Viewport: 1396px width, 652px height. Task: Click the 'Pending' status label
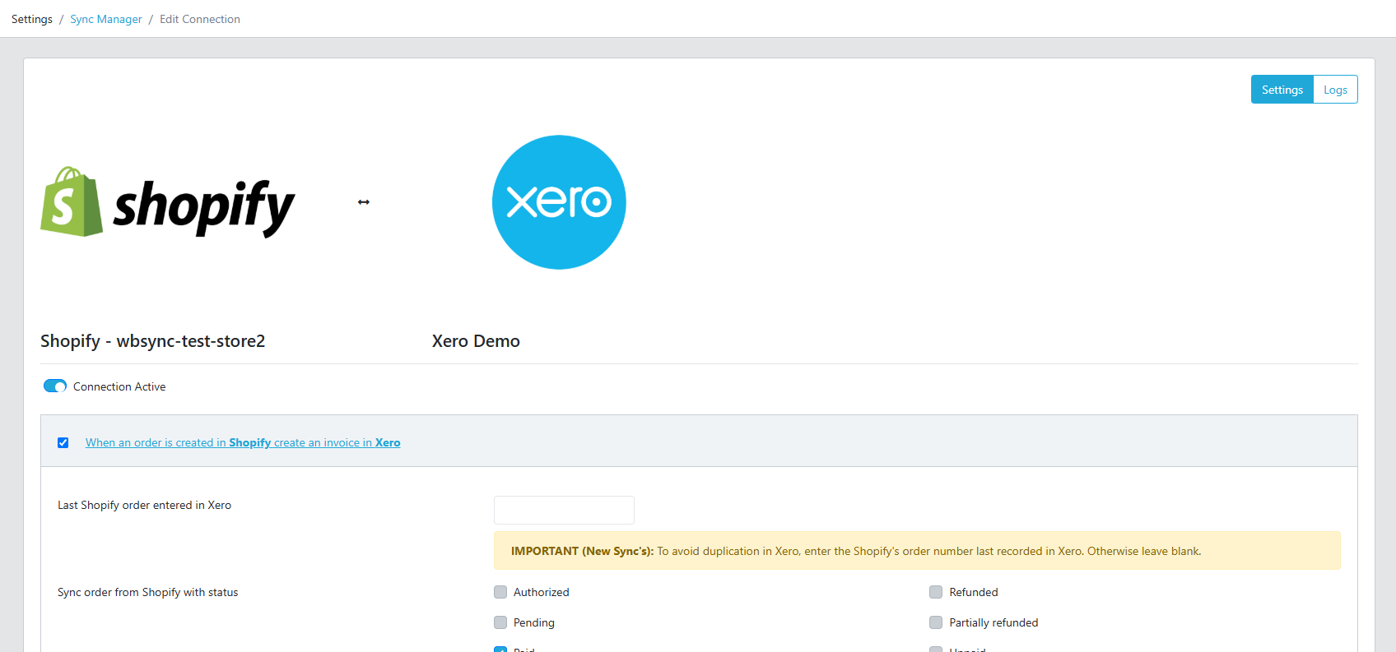[x=534, y=622]
